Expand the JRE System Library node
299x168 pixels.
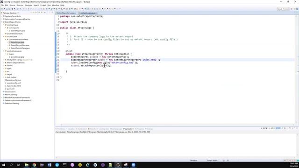(3, 60)
